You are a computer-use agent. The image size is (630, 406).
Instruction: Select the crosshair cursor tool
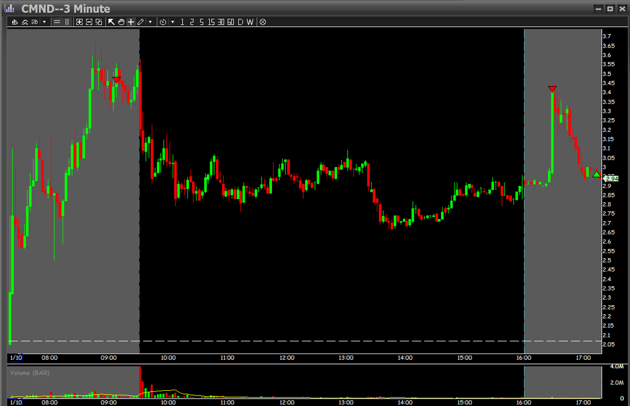(x=131, y=22)
